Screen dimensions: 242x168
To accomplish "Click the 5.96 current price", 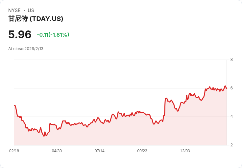I will (x=20, y=35).
